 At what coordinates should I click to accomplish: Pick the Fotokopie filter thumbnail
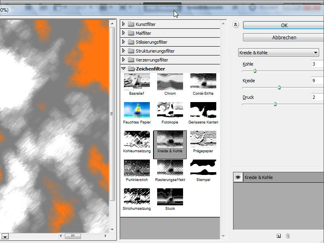170,110
